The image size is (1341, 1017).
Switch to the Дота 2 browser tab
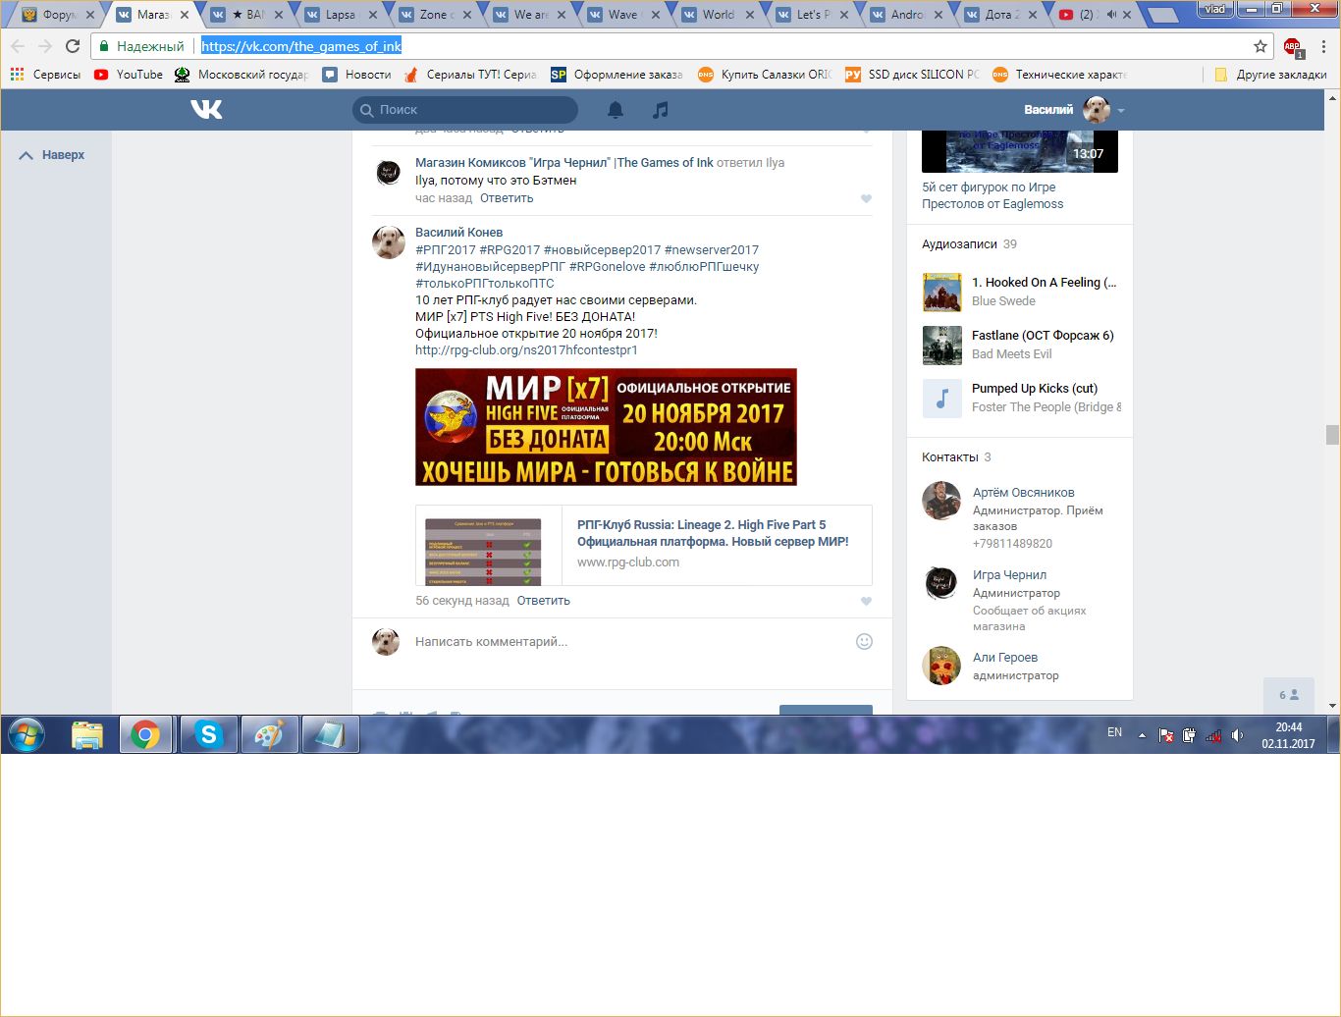[x=1001, y=15]
